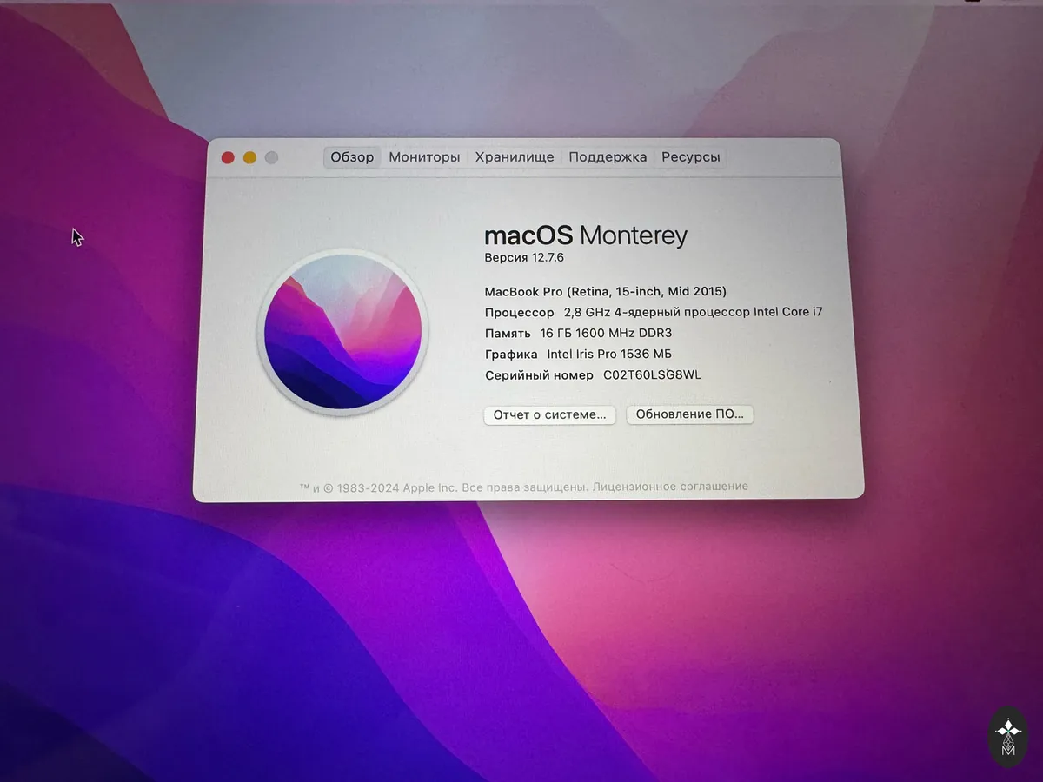Switch to the Поддержка tab
The height and width of the screenshot is (782, 1043).
pyautogui.click(x=608, y=157)
